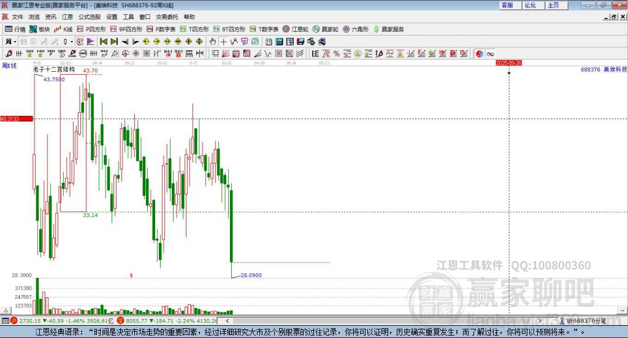Click the 老子十二宫结构 annotation
Screen dimensions: 628x338
(x=54, y=69)
